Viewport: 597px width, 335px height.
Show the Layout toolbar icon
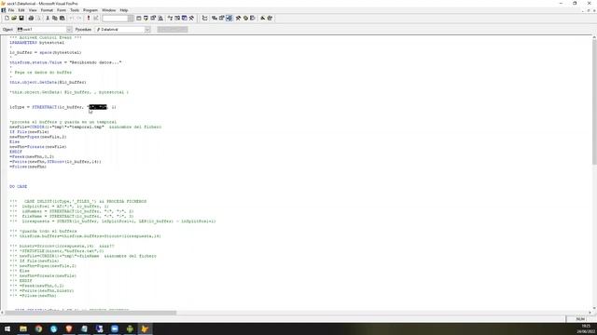(x=253, y=18)
